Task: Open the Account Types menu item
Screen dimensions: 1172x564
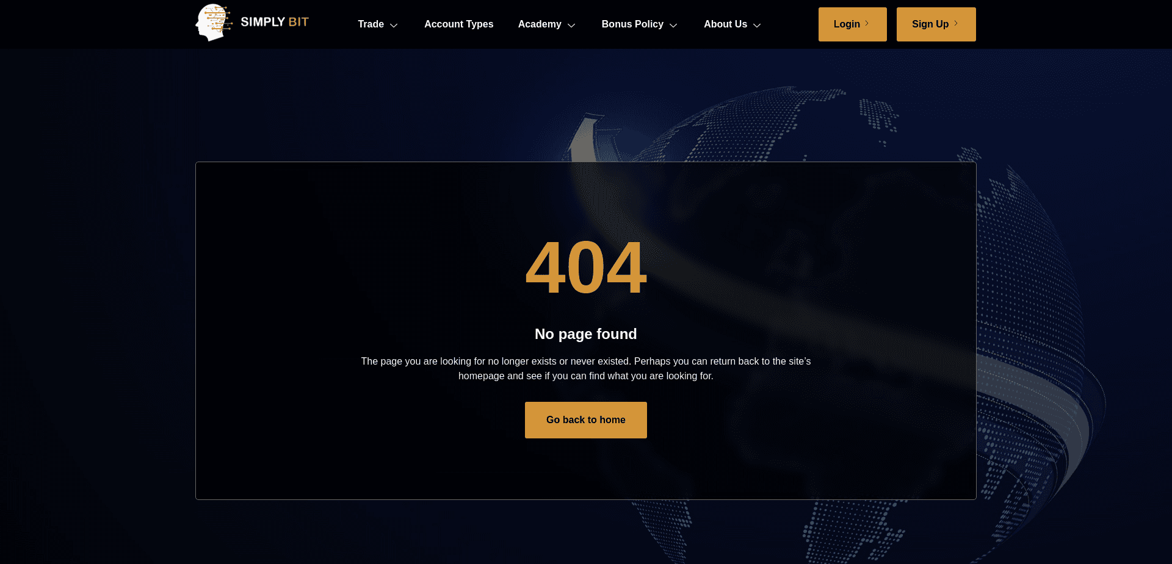Action: point(459,24)
